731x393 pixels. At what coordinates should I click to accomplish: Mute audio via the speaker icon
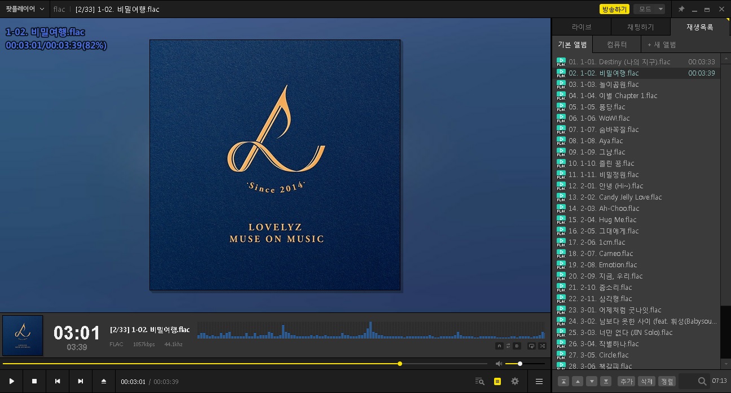[499, 364]
